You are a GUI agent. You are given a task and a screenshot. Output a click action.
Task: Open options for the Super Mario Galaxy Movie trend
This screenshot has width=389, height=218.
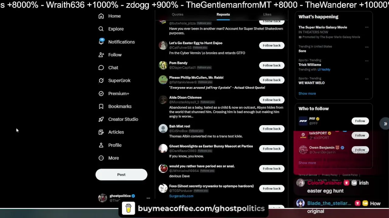(367, 27)
